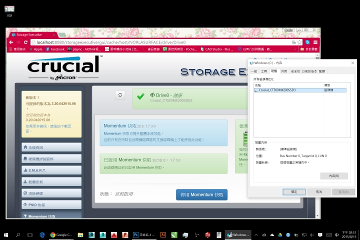Click the page scrollbar down arrow
Viewport: 360px width, 240px height.
tap(317, 216)
